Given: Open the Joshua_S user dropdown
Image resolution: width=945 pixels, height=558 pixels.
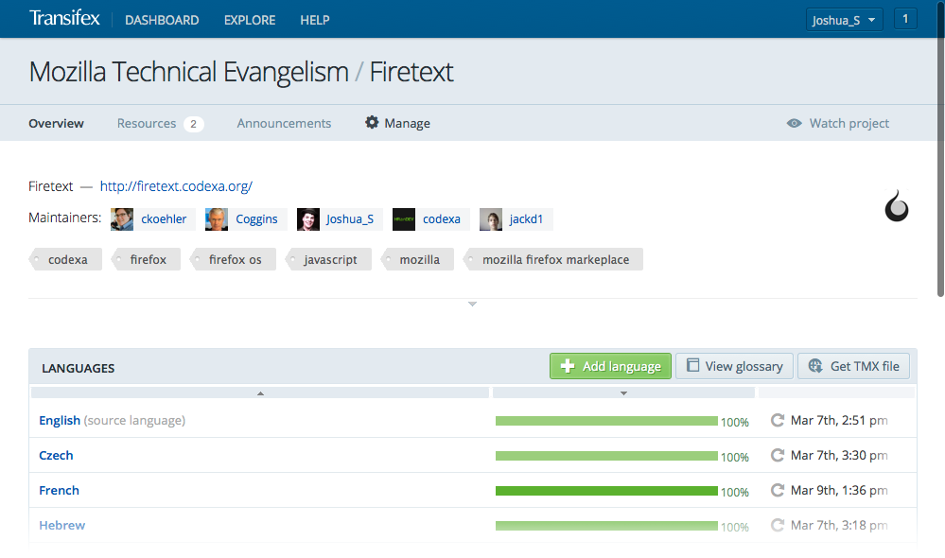Looking at the screenshot, I should 844,20.
